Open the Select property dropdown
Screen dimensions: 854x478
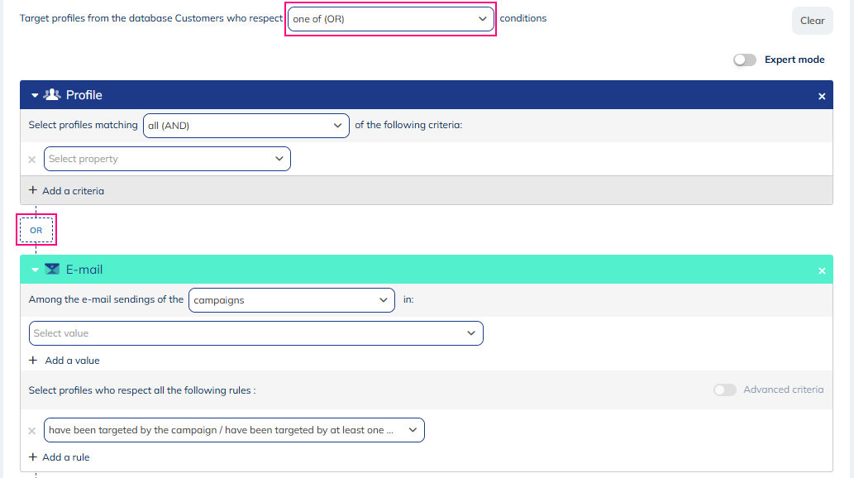point(167,159)
